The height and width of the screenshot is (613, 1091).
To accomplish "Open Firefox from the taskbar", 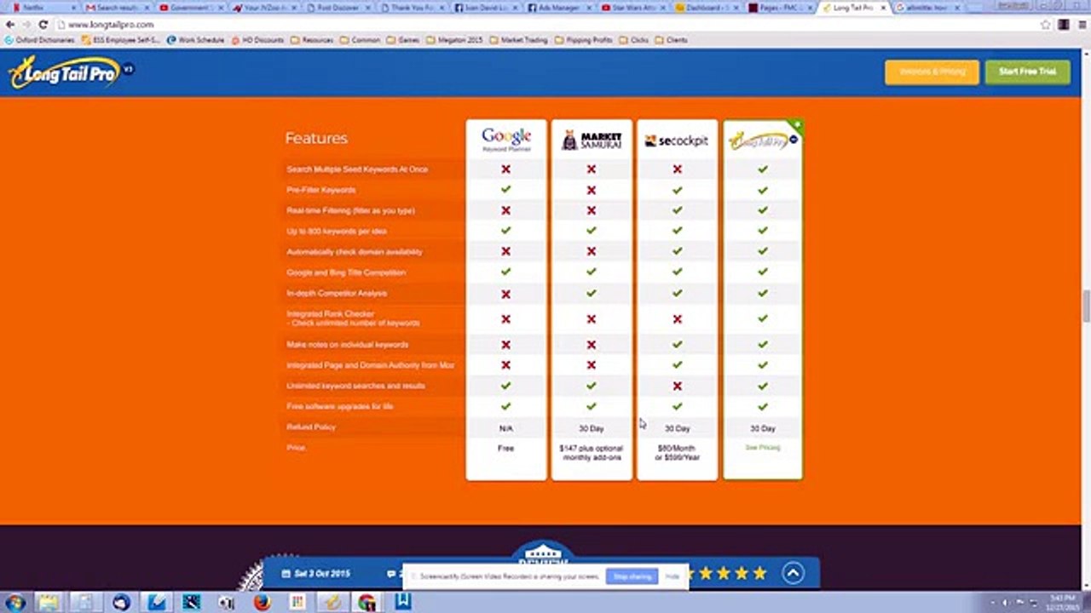I will [x=261, y=602].
